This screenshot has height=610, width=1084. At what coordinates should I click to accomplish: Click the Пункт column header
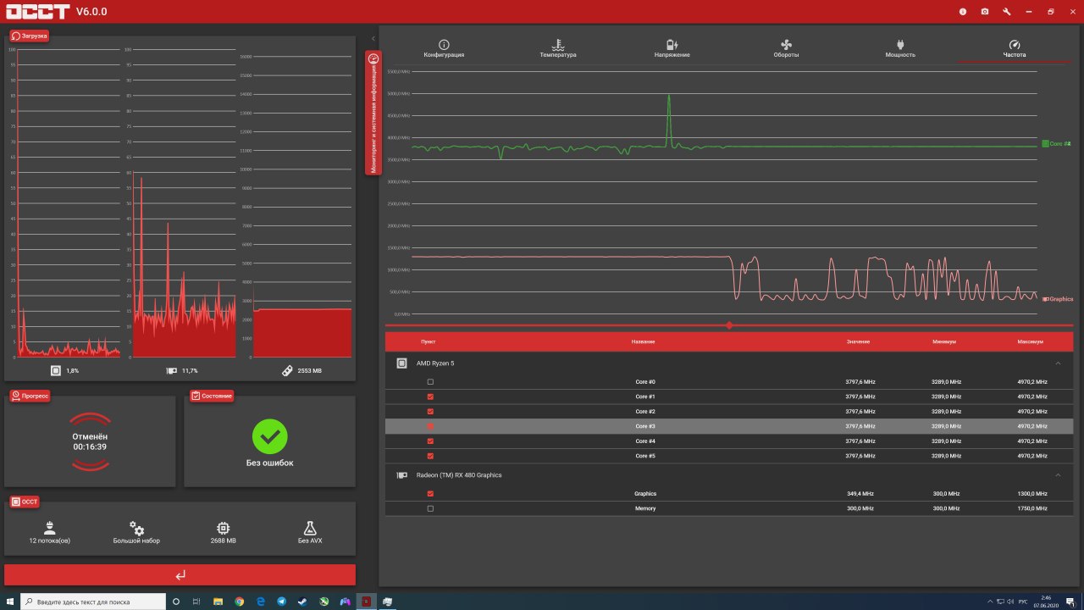point(429,341)
